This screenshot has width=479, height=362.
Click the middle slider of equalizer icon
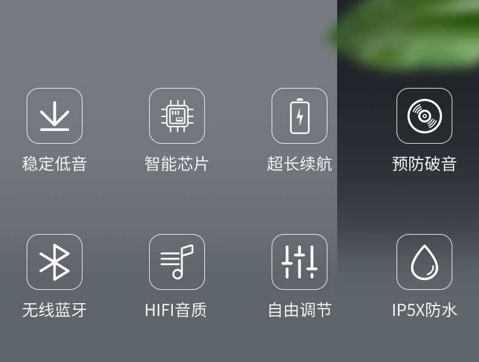[x=300, y=262]
